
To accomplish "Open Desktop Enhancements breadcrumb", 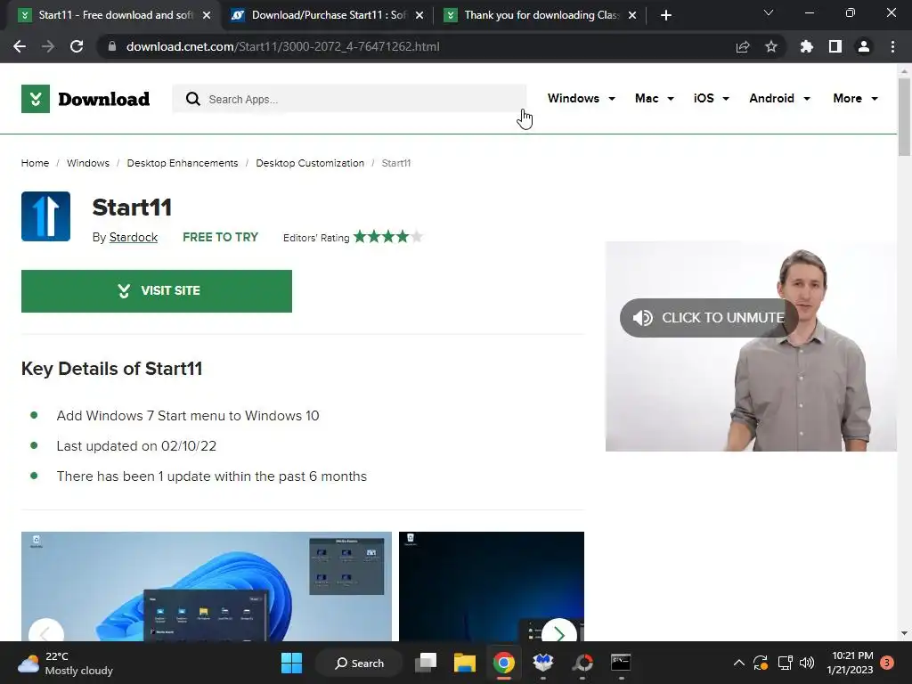I will pyautogui.click(x=183, y=163).
